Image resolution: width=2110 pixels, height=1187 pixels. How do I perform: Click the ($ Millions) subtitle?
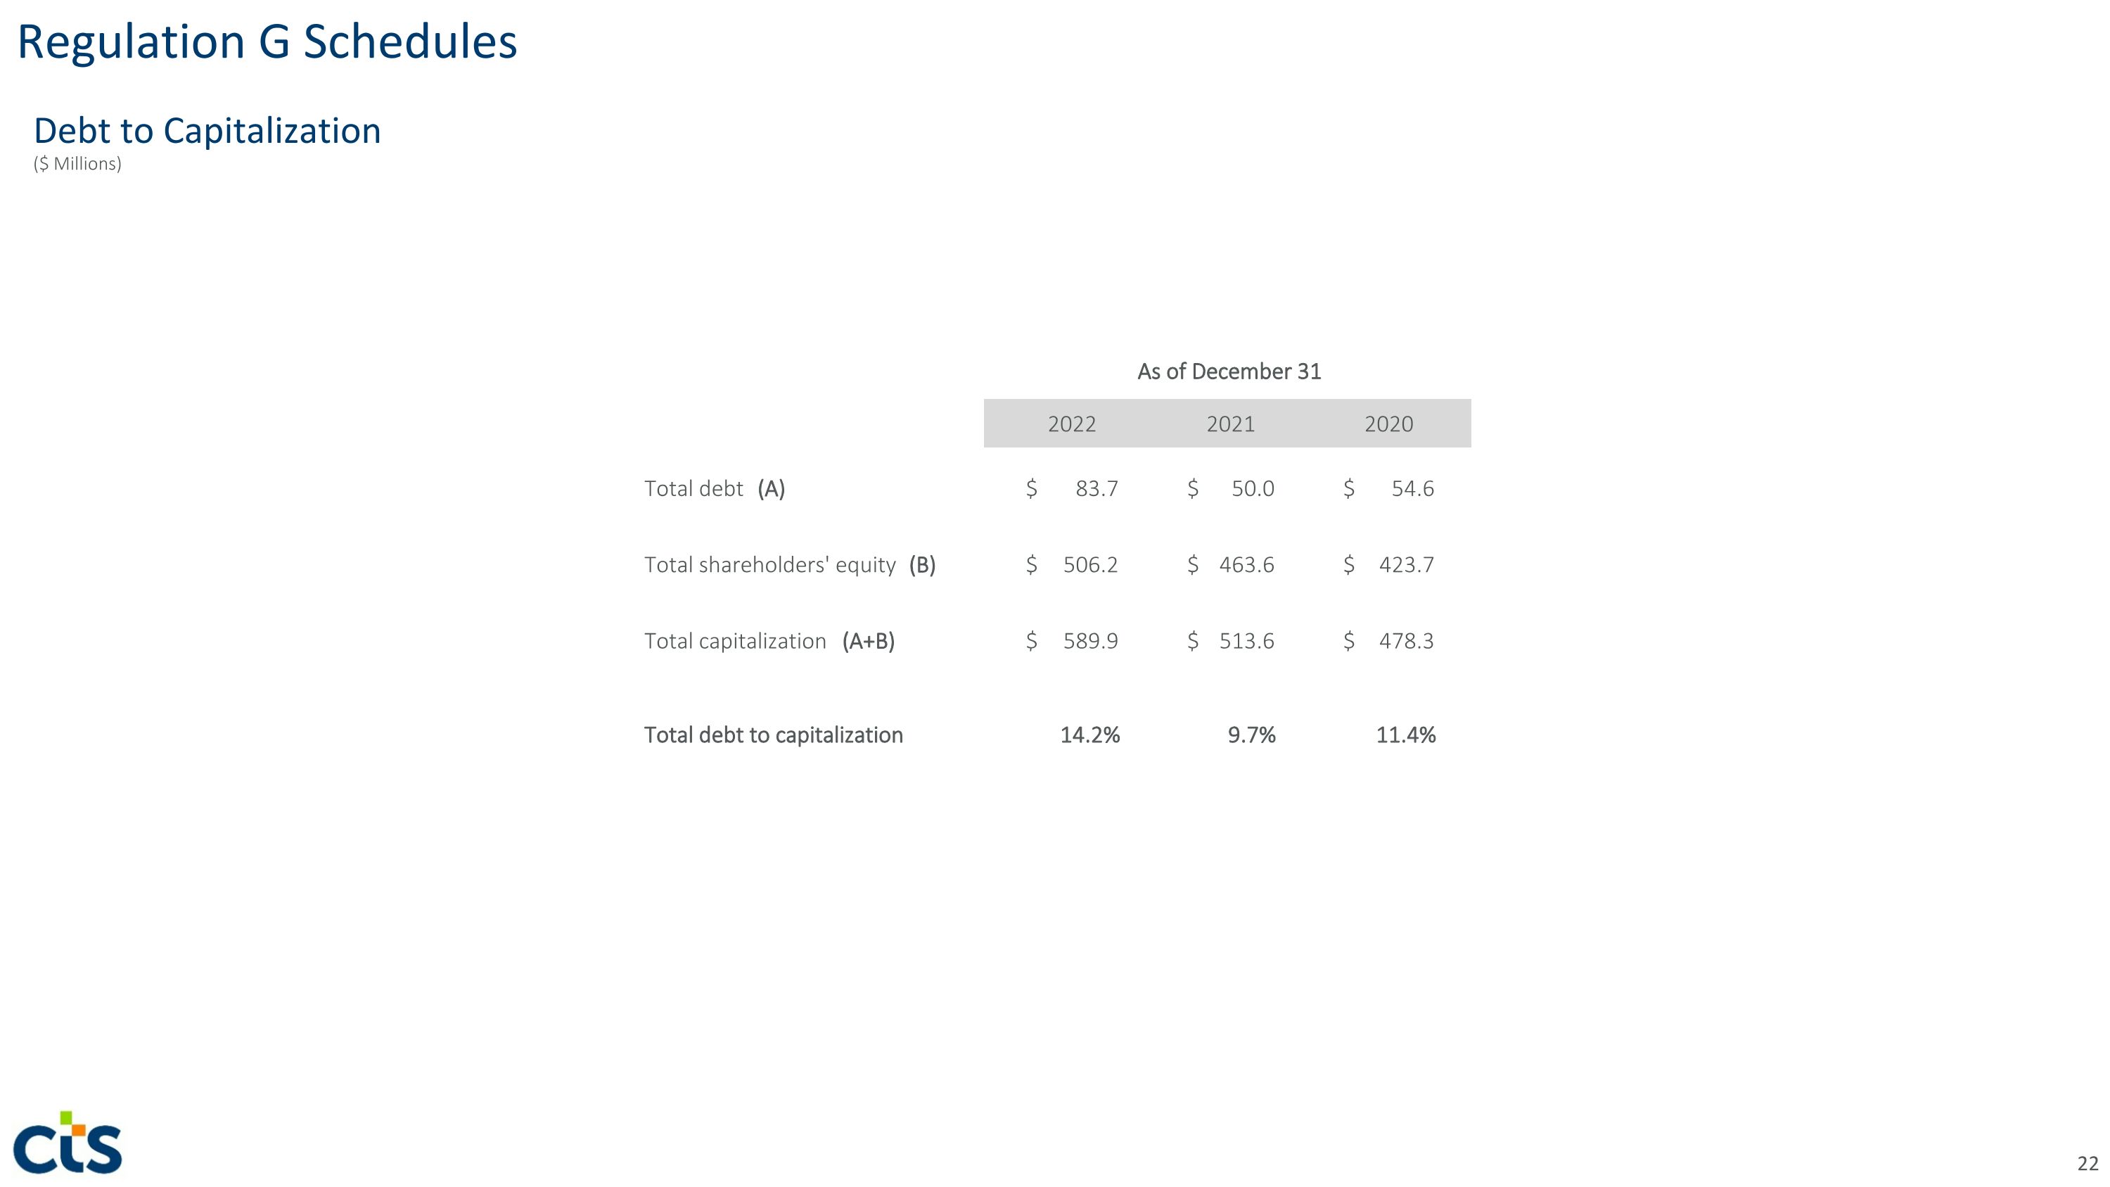coord(77,164)
